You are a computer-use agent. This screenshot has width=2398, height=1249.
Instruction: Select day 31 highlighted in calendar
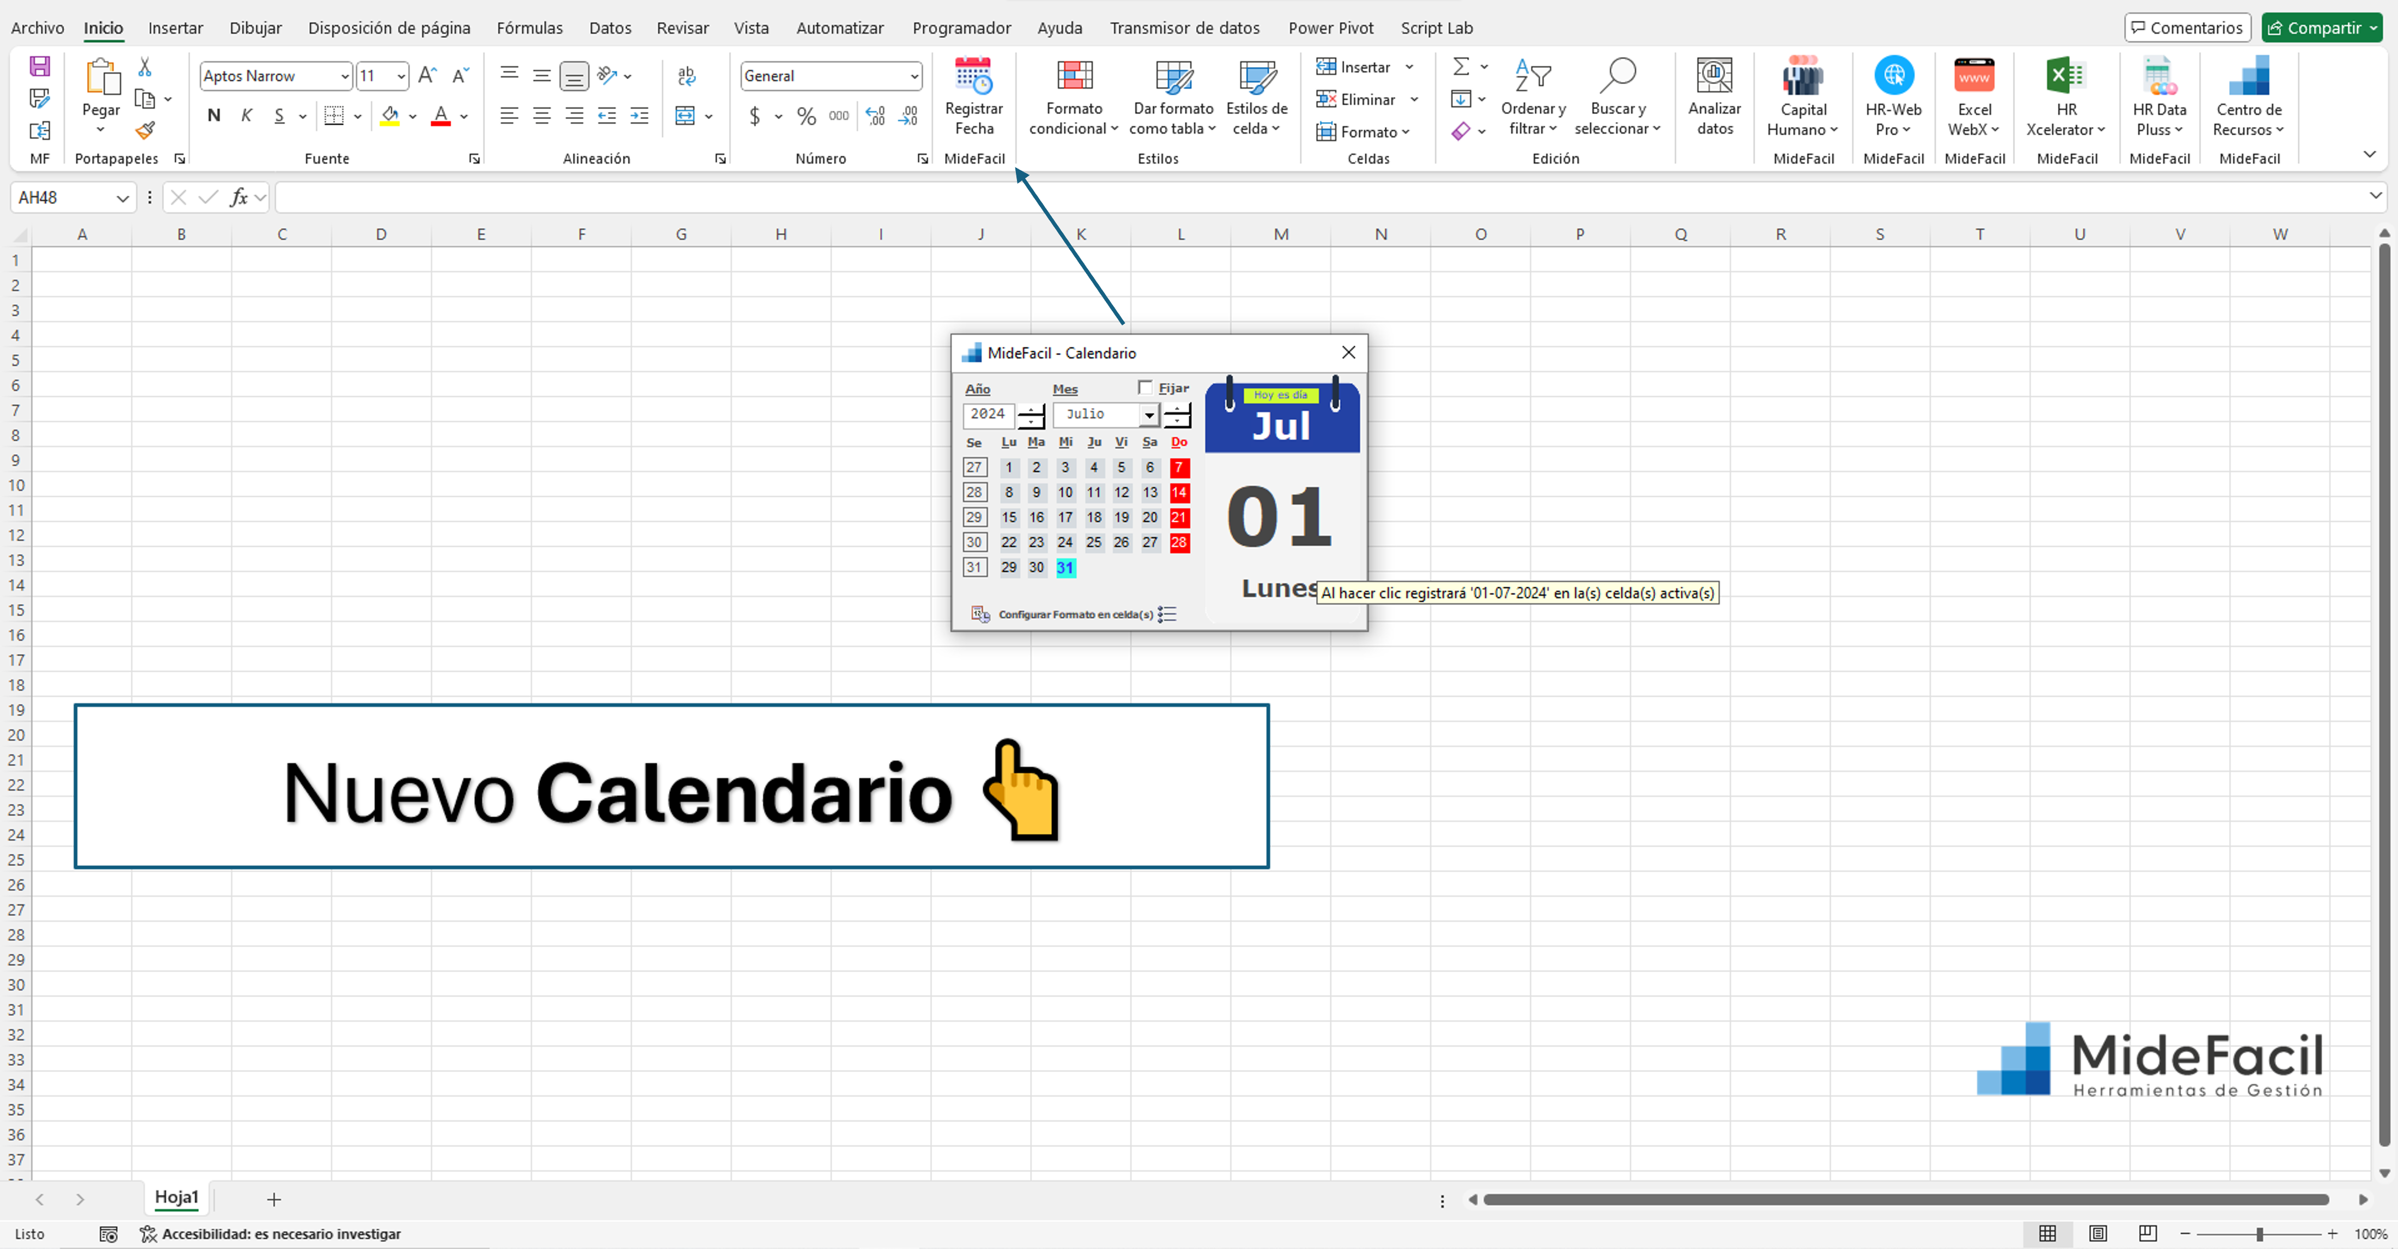click(x=1065, y=567)
